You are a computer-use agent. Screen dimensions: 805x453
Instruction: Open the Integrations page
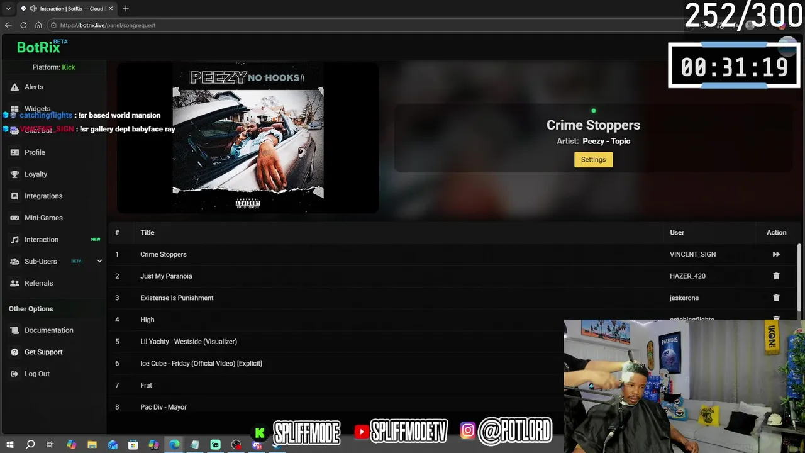(x=43, y=196)
